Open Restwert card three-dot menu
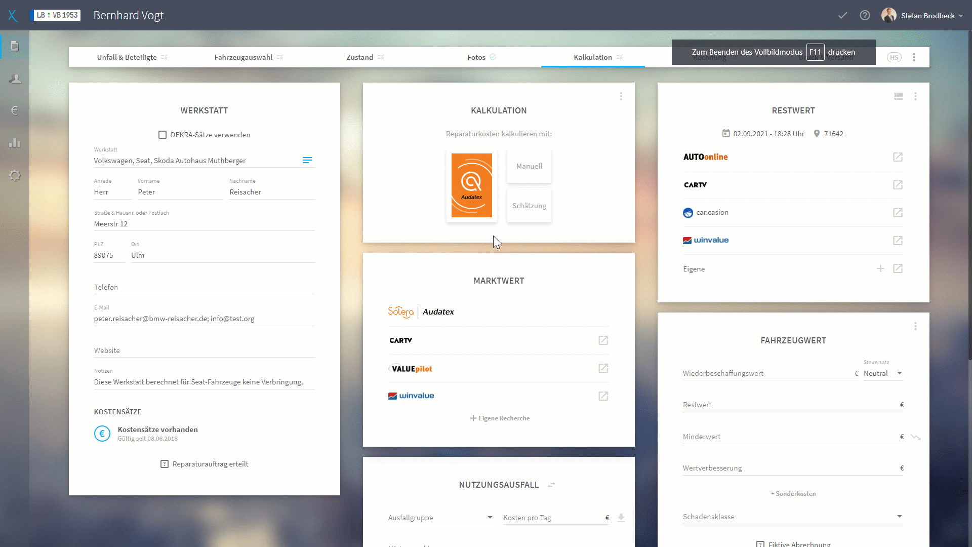 point(915,96)
